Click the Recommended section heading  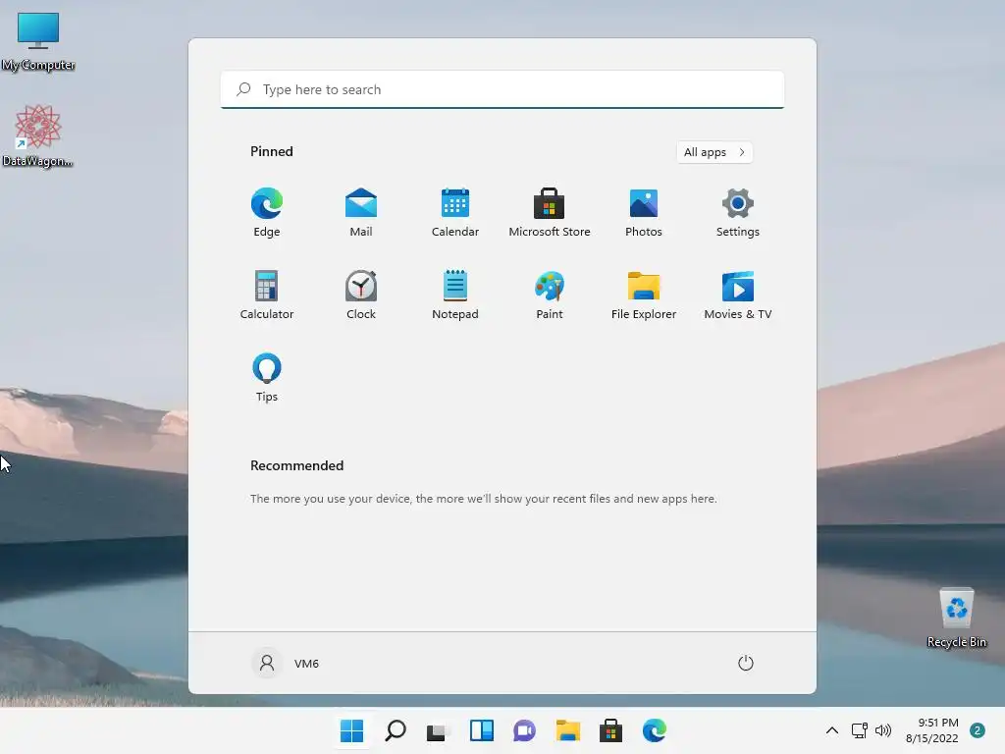point(296,465)
